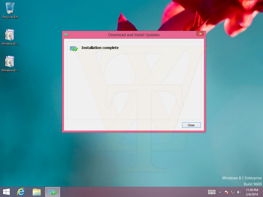Open File Explorer from the taskbar

pyautogui.click(x=36, y=192)
